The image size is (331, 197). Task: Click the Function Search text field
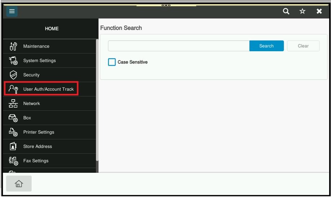[x=178, y=46]
